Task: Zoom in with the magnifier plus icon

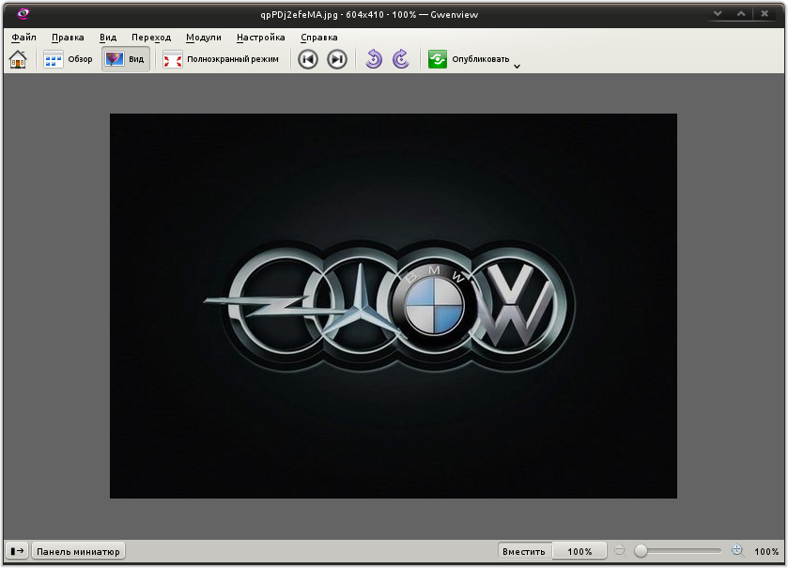Action: [737, 551]
